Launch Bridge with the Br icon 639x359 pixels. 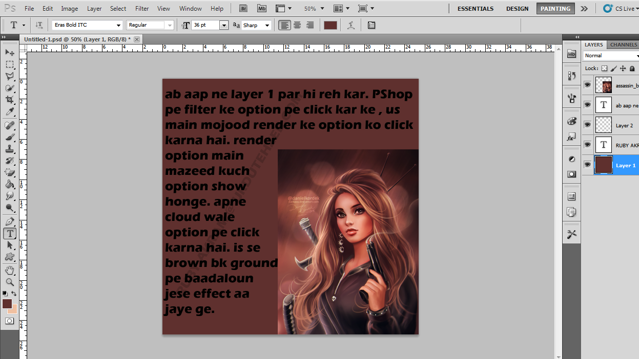[244, 8]
